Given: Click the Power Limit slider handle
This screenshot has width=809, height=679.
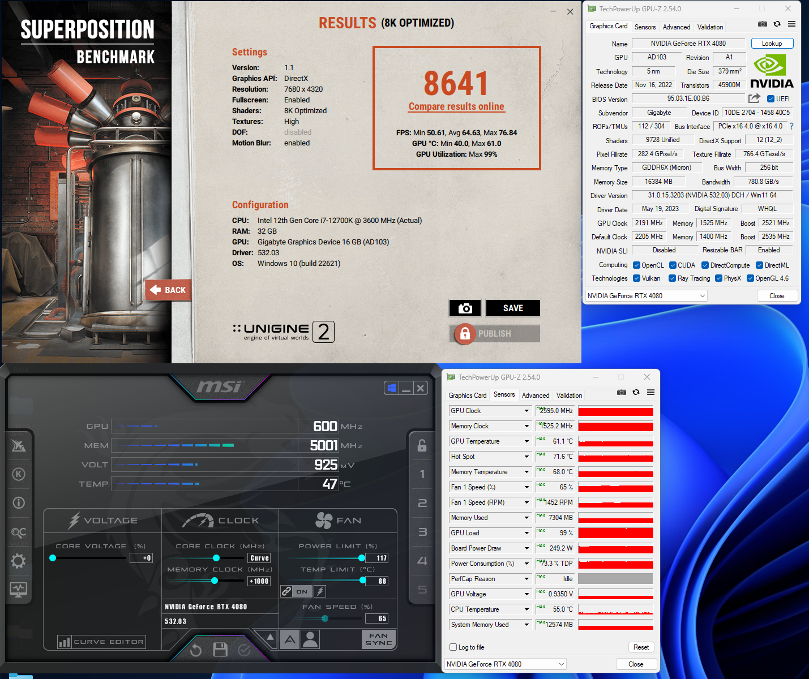Looking at the screenshot, I should click(362, 558).
